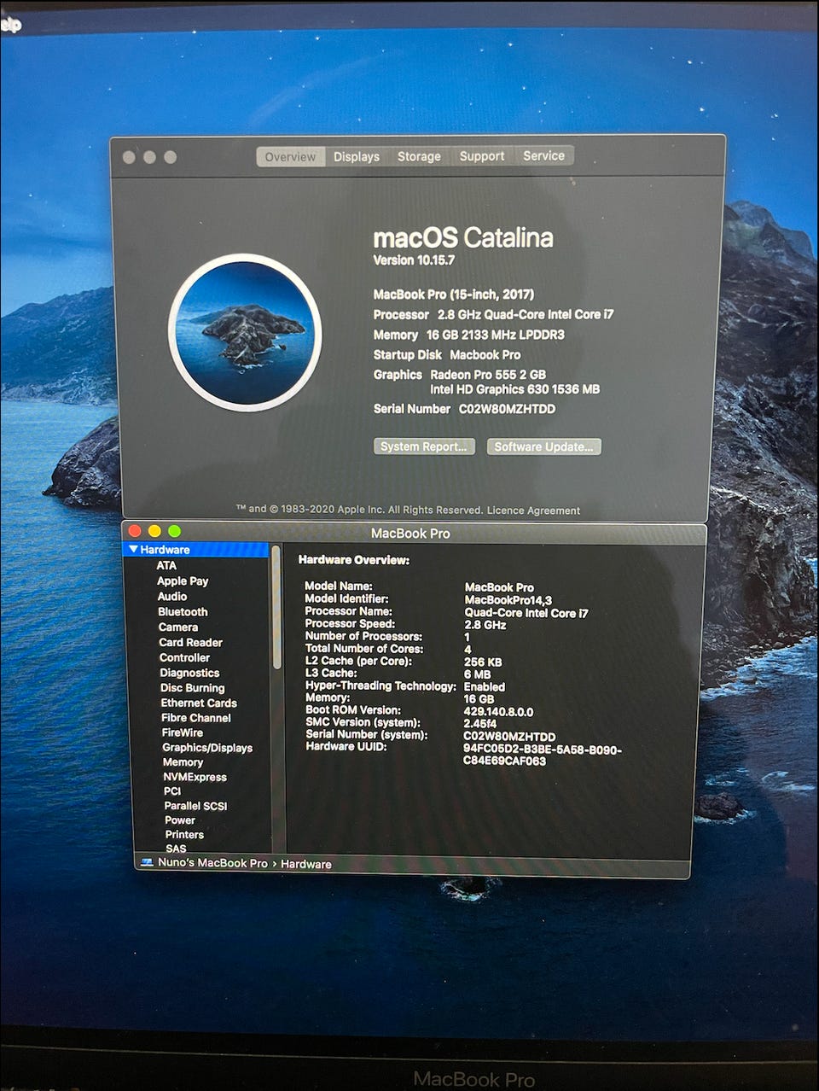The width and height of the screenshot is (819, 1091).
Task: Collapse the Hardware disclosure triangle
Action: click(133, 550)
